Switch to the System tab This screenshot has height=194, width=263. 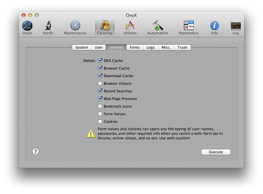[x=82, y=47]
